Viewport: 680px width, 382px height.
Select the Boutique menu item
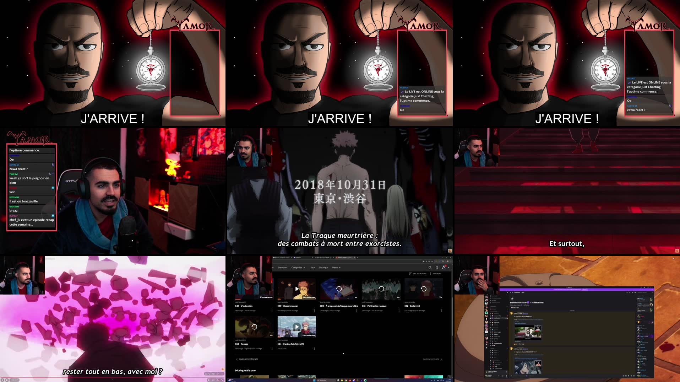tap(324, 268)
